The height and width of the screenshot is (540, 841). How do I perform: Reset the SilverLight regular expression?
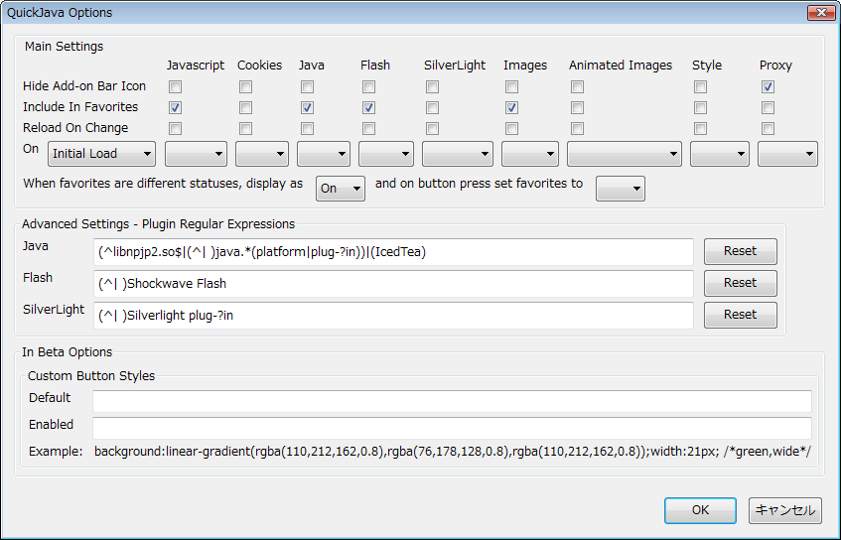[x=740, y=315]
